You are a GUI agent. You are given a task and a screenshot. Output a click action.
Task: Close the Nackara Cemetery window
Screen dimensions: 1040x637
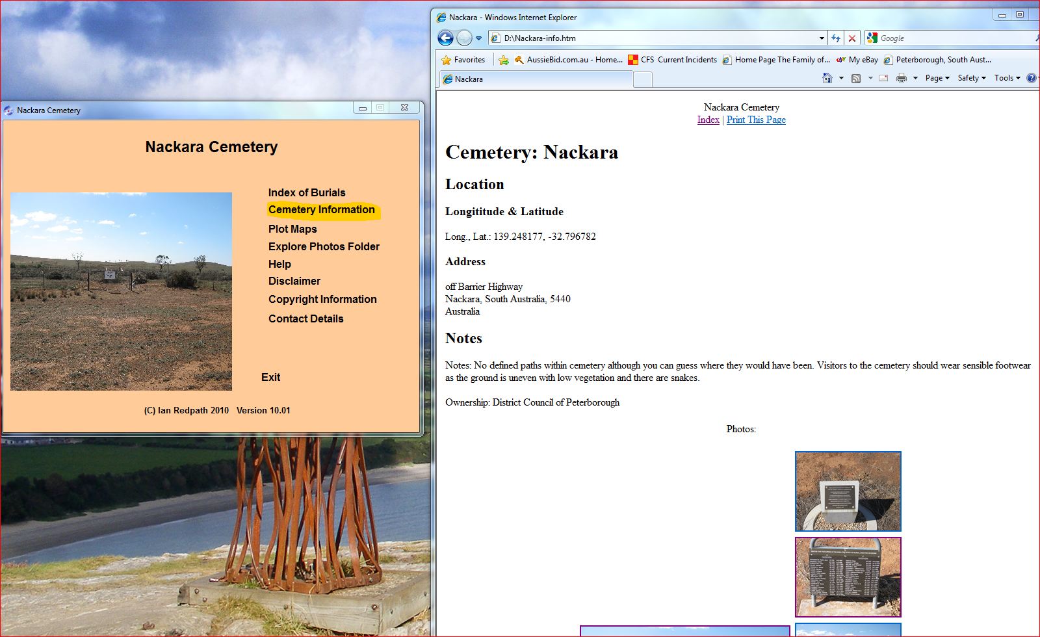(x=404, y=108)
